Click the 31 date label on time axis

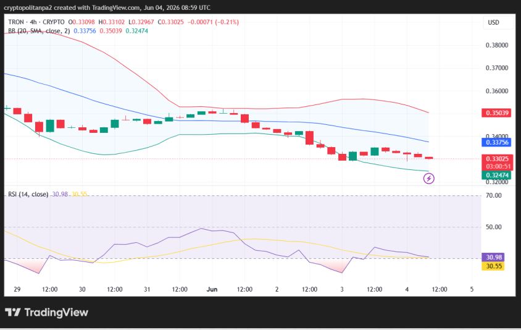147,289
